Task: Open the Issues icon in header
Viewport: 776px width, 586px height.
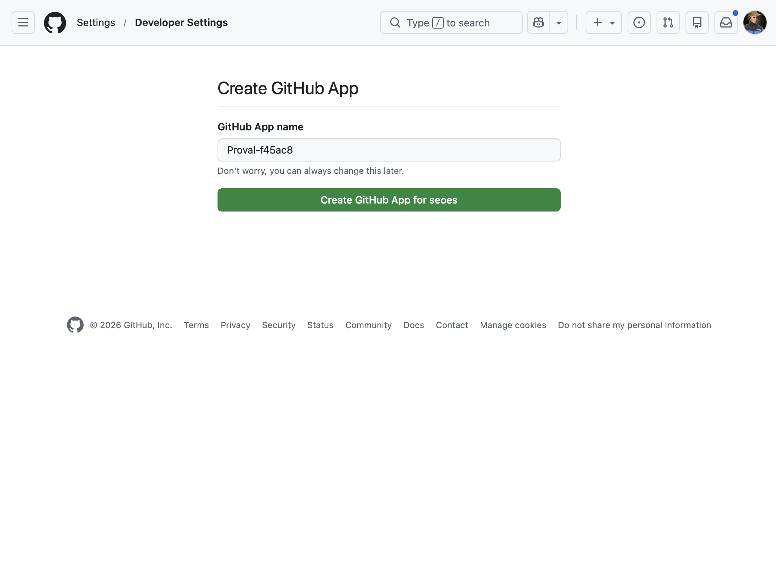Action: pyautogui.click(x=639, y=22)
